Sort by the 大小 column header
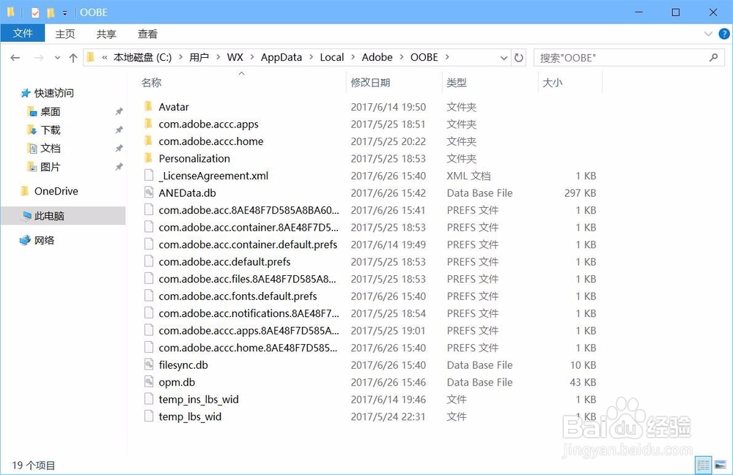 coord(552,83)
